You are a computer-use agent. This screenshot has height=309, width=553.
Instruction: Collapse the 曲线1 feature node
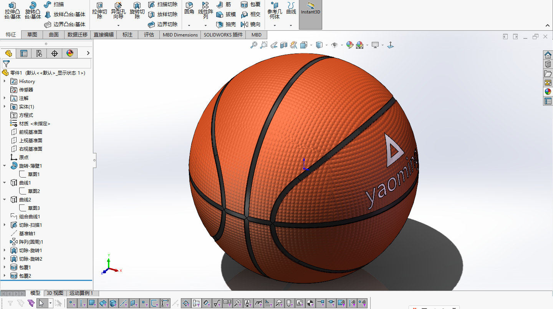pos(5,183)
